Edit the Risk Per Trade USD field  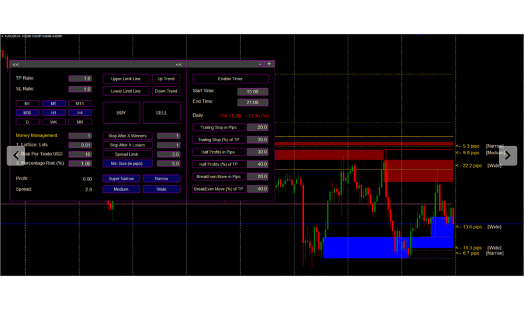click(x=80, y=154)
